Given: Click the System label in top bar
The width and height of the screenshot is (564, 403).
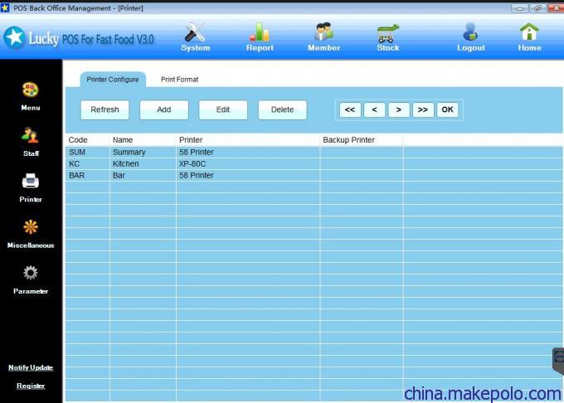Looking at the screenshot, I should (195, 48).
